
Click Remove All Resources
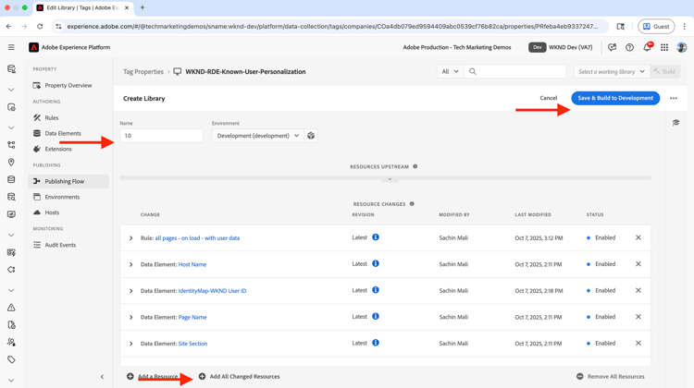pos(611,377)
